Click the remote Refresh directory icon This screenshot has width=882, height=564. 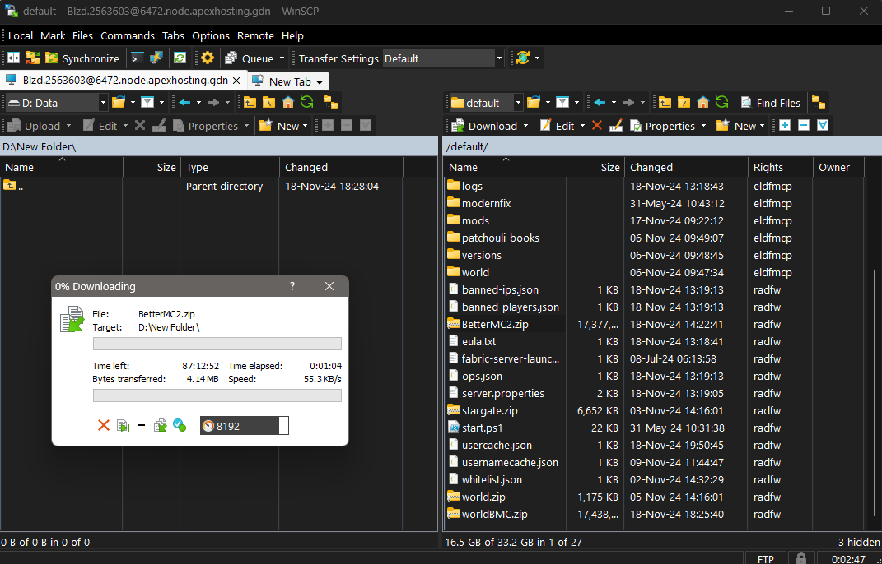[x=721, y=103]
